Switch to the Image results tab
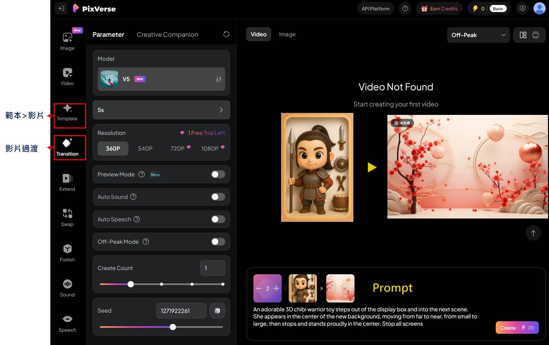This screenshot has height=345, width=549. click(x=287, y=34)
